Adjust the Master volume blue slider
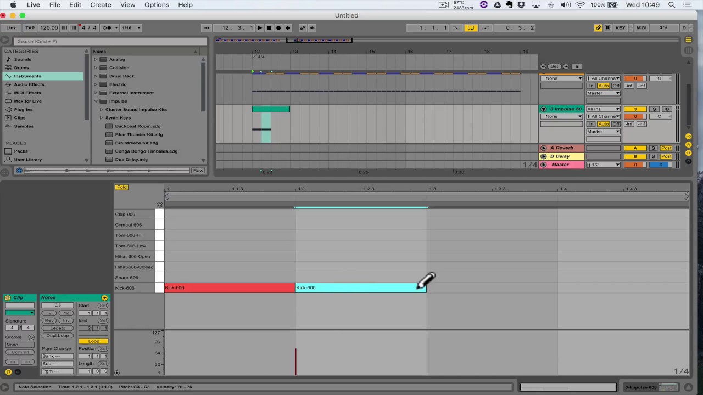The image size is (703, 395). coord(661,165)
